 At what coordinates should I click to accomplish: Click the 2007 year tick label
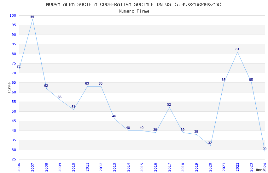coord(32,167)
